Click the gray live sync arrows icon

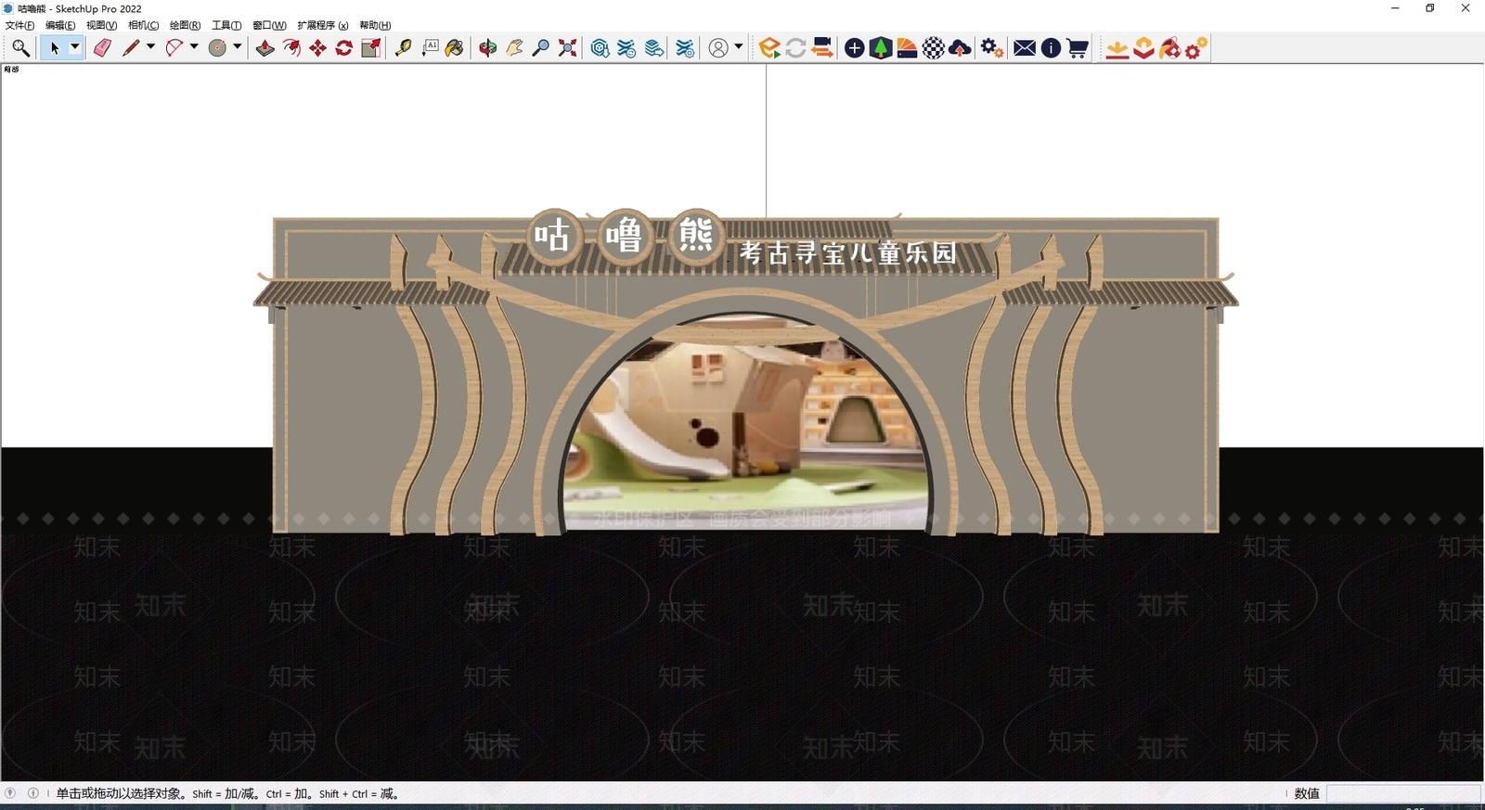[795, 48]
